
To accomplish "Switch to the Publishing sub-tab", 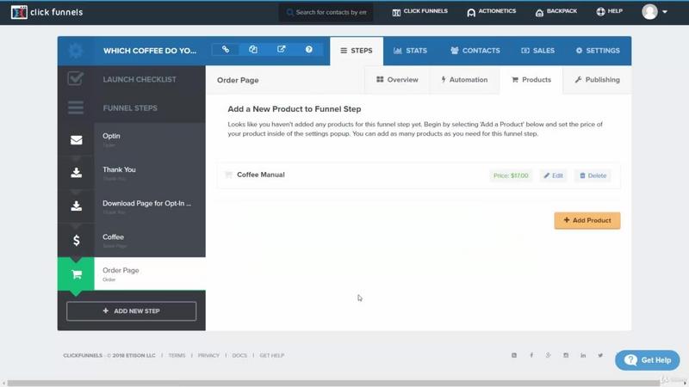I will tap(597, 80).
